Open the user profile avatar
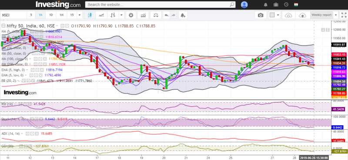The height and width of the screenshot is (160, 348). click(244, 4)
